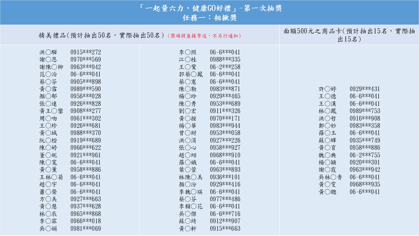Select phone number 0915***663
Viewport: 419px width, 236px height.
[225, 228]
